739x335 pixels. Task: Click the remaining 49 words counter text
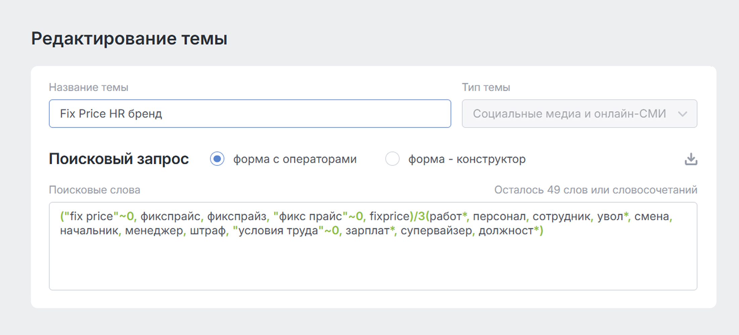[x=595, y=190]
